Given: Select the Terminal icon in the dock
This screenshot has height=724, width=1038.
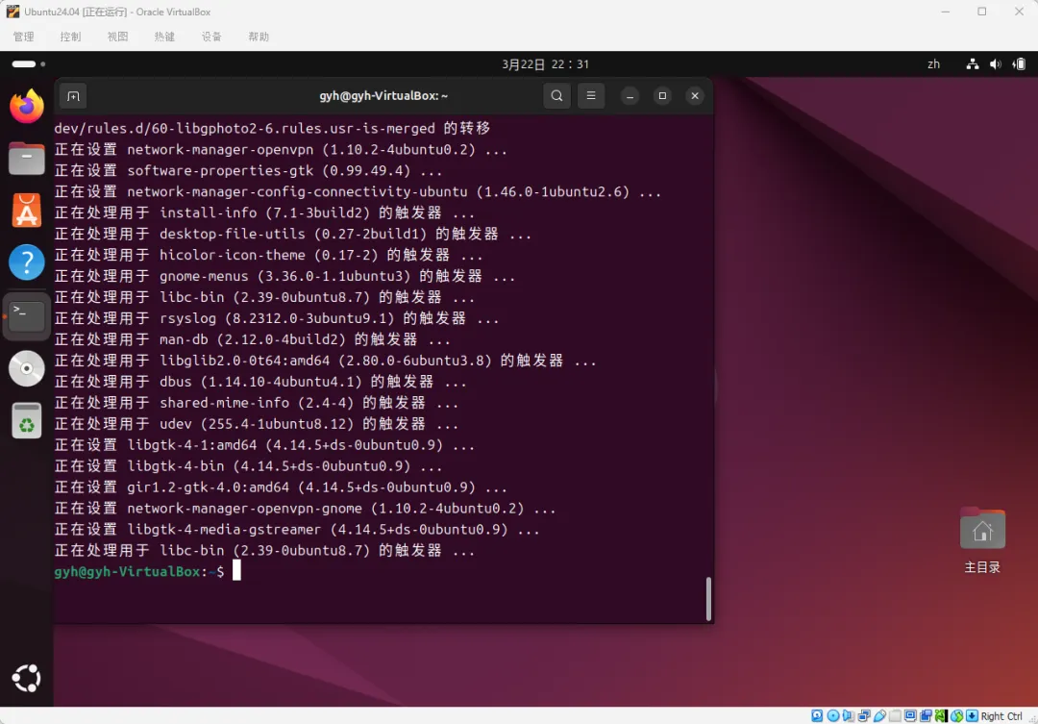Looking at the screenshot, I should point(27,316).
